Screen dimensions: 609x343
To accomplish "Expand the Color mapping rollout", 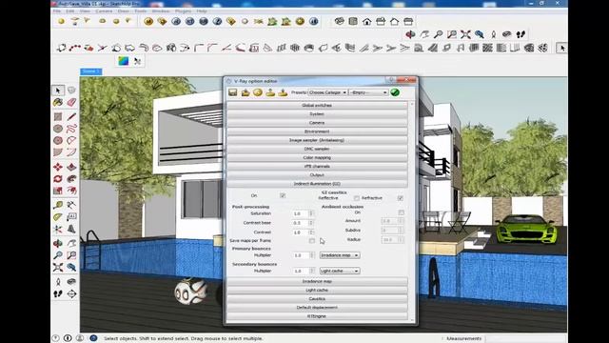I will point(317,157).
